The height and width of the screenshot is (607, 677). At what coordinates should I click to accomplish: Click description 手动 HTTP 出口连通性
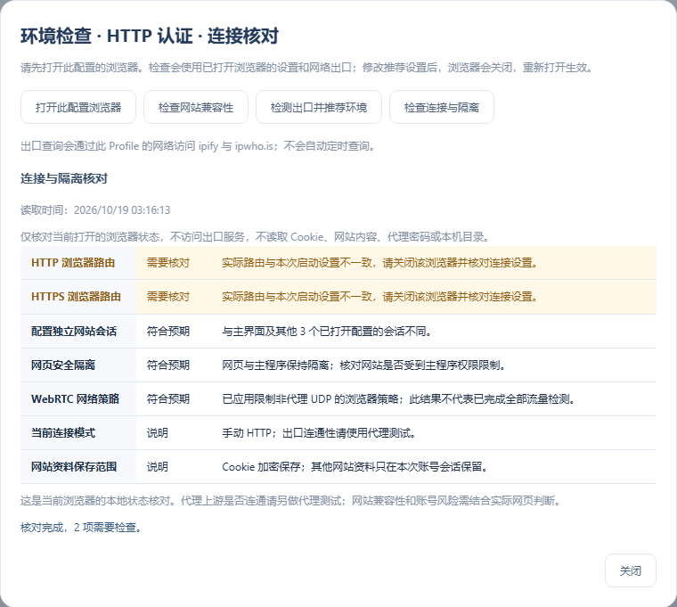[319, 433]
